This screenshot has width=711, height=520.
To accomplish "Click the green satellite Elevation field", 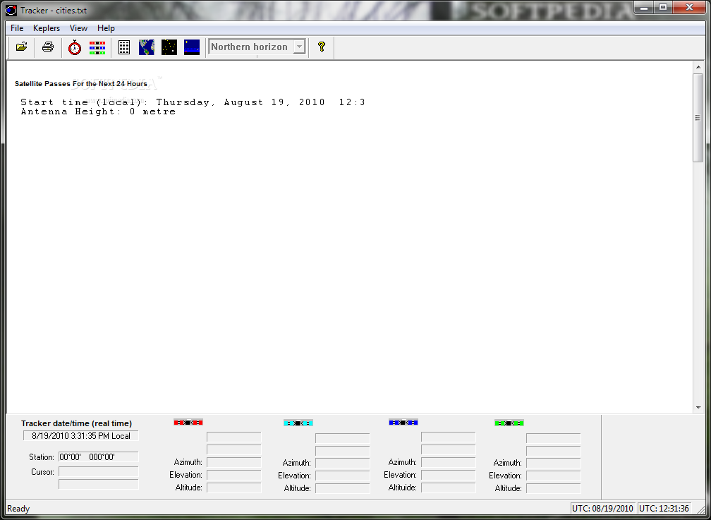I will (554, 476).
